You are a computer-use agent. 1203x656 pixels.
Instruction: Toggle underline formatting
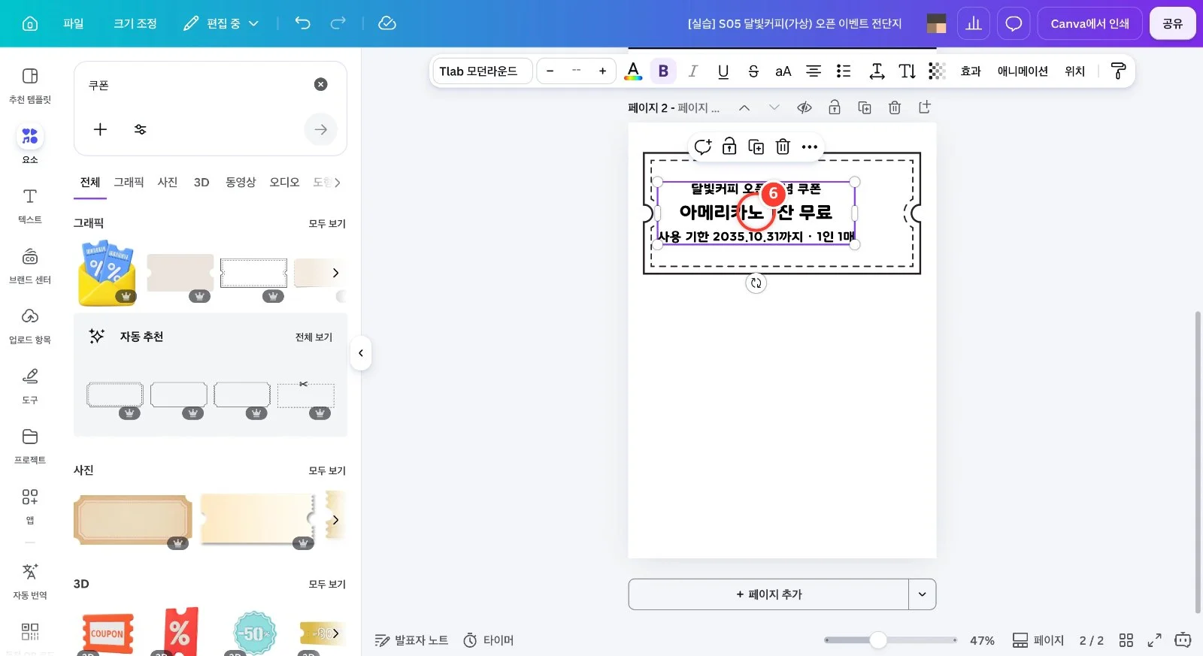point(723,71)
